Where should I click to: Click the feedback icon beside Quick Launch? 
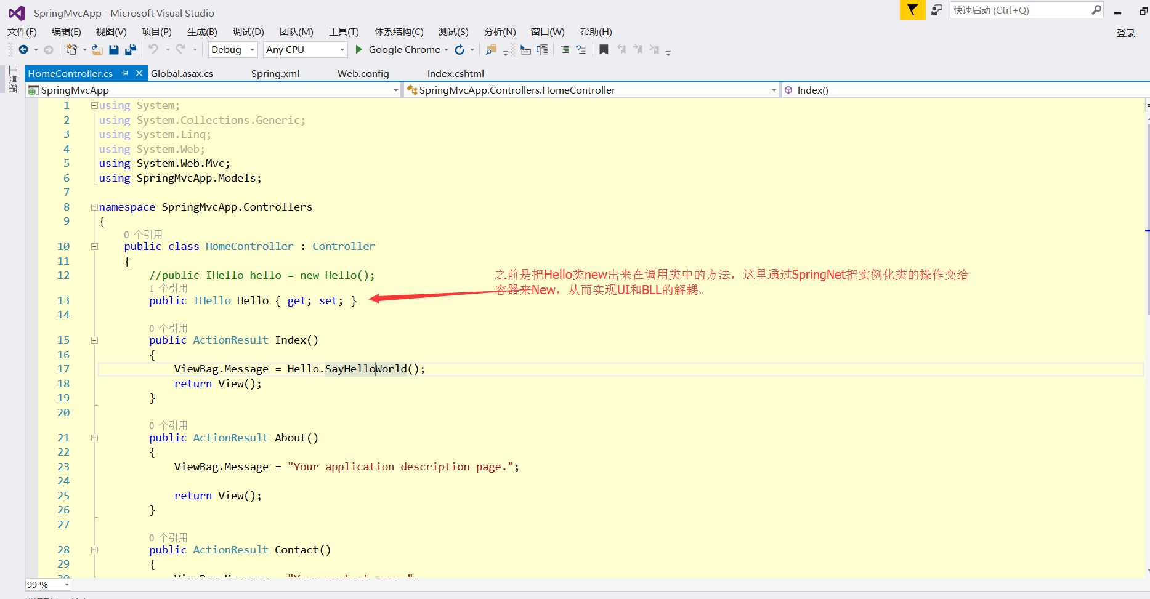(937, 10)
